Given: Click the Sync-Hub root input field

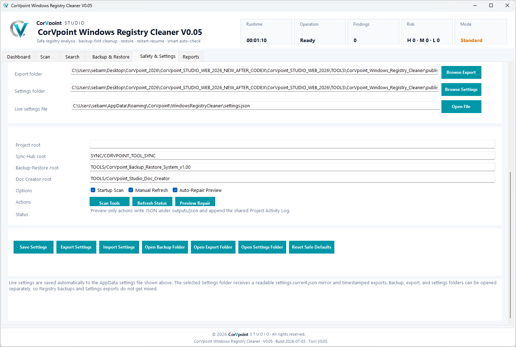Looking at the screenshot, I should [292, 155].
